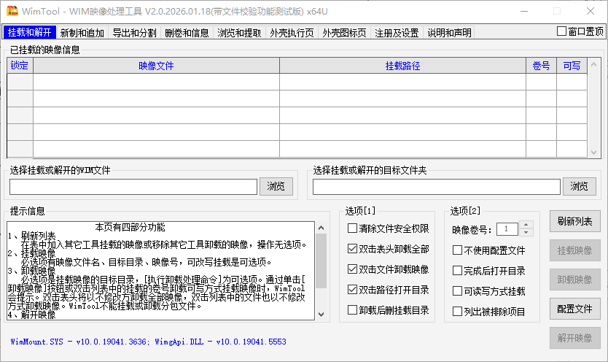Click the 解开映像 button
This screenshot has width=608, height=362.
[x=575, y=338]
